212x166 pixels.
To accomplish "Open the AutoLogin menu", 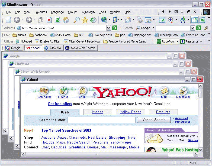I will [x=88, y=12].
